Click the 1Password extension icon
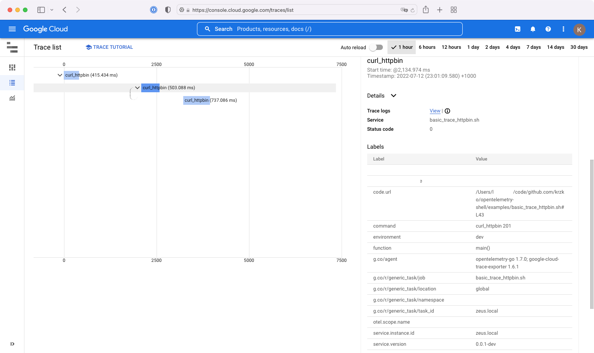The width and height of the screenshot is (594, 353). point(153,10)
